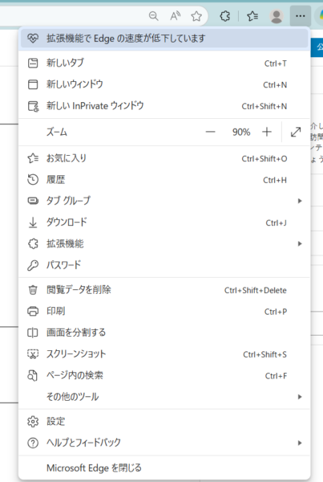Enter full screen with diagonal arrow icon
Screen dimensions: 323x482
(296, 133)
